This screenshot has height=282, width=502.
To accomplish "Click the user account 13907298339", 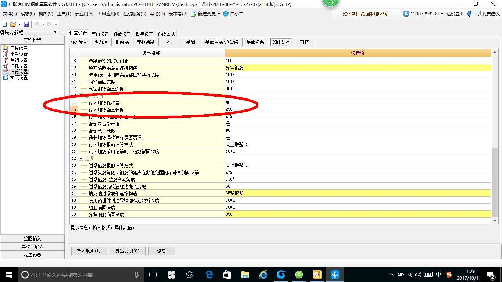I will tap(421, 14).
